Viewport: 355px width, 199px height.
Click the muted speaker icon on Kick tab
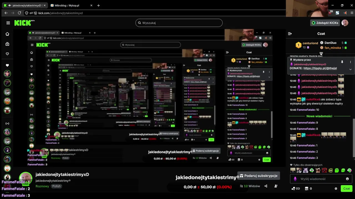pos(10,6)
